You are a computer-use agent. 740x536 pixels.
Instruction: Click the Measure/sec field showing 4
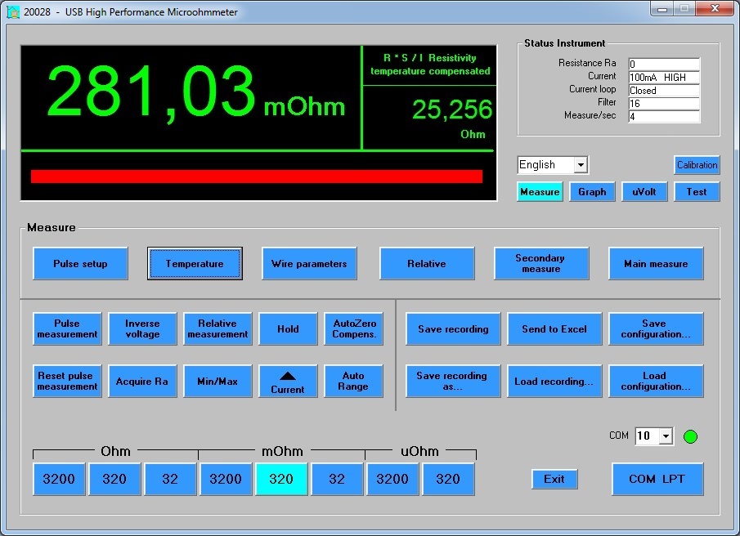663,116
